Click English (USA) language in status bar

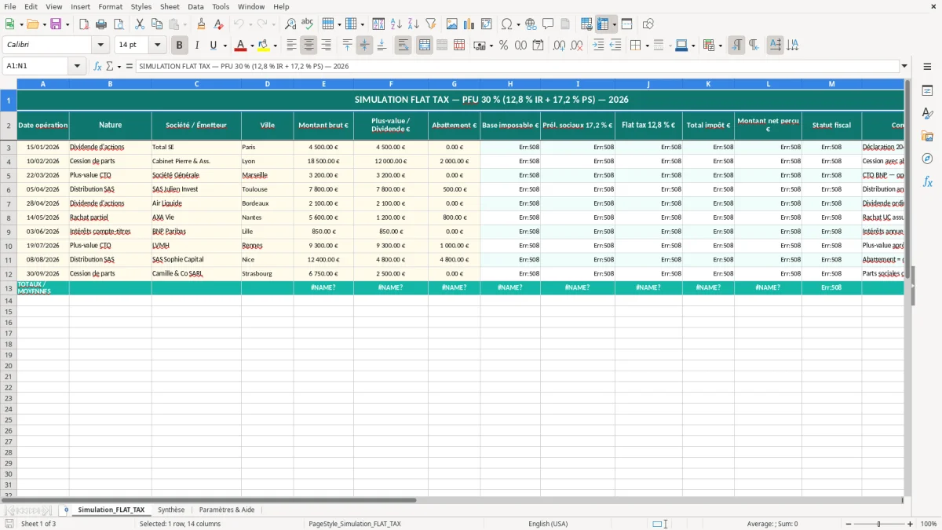point(548,524)
